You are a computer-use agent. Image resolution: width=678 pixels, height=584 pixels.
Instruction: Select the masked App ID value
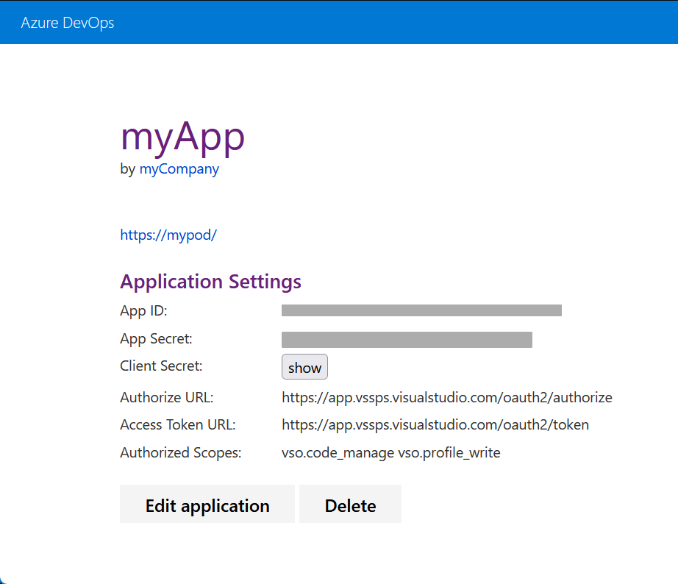pos(421,310)
